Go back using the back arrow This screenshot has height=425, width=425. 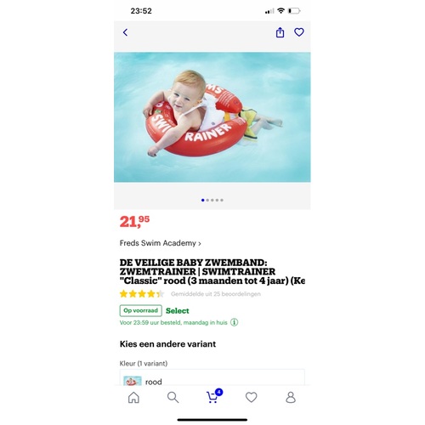point(125,32)
